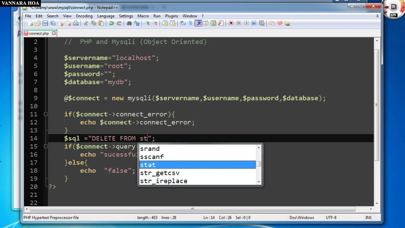405x228 pixels.
Task: Zoom in using magnifier plus icon
Action: [x=147, y=23]
